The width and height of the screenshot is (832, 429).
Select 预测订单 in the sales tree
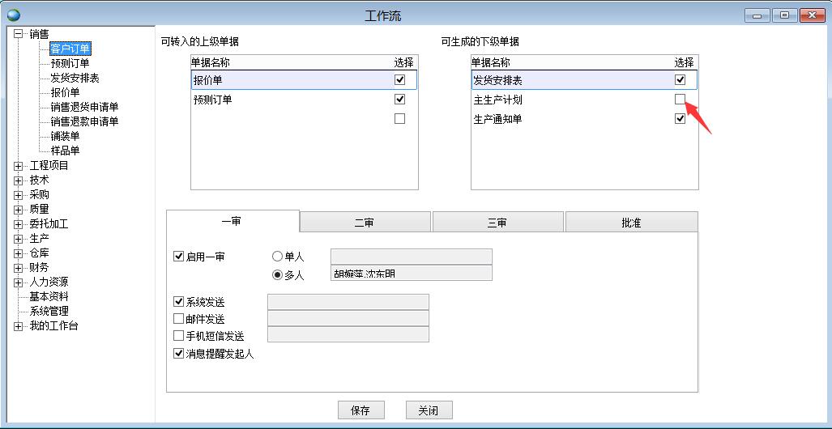70,64
